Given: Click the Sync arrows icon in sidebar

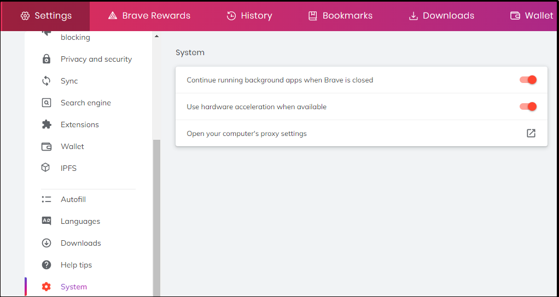Looking at the screenshot, I should pyautogui.click(x=46, y=81).
